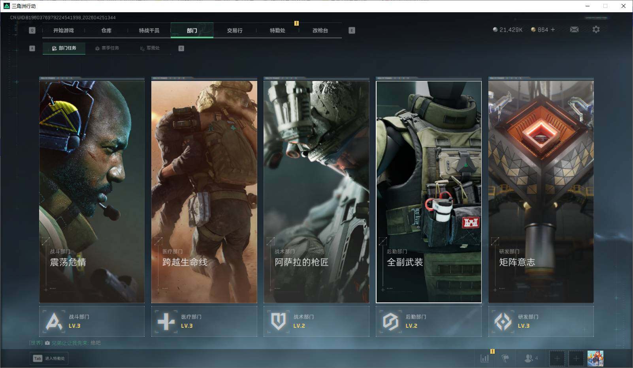Click the second empty squad slot plus
633x368 pixels.
pos(576,359)
